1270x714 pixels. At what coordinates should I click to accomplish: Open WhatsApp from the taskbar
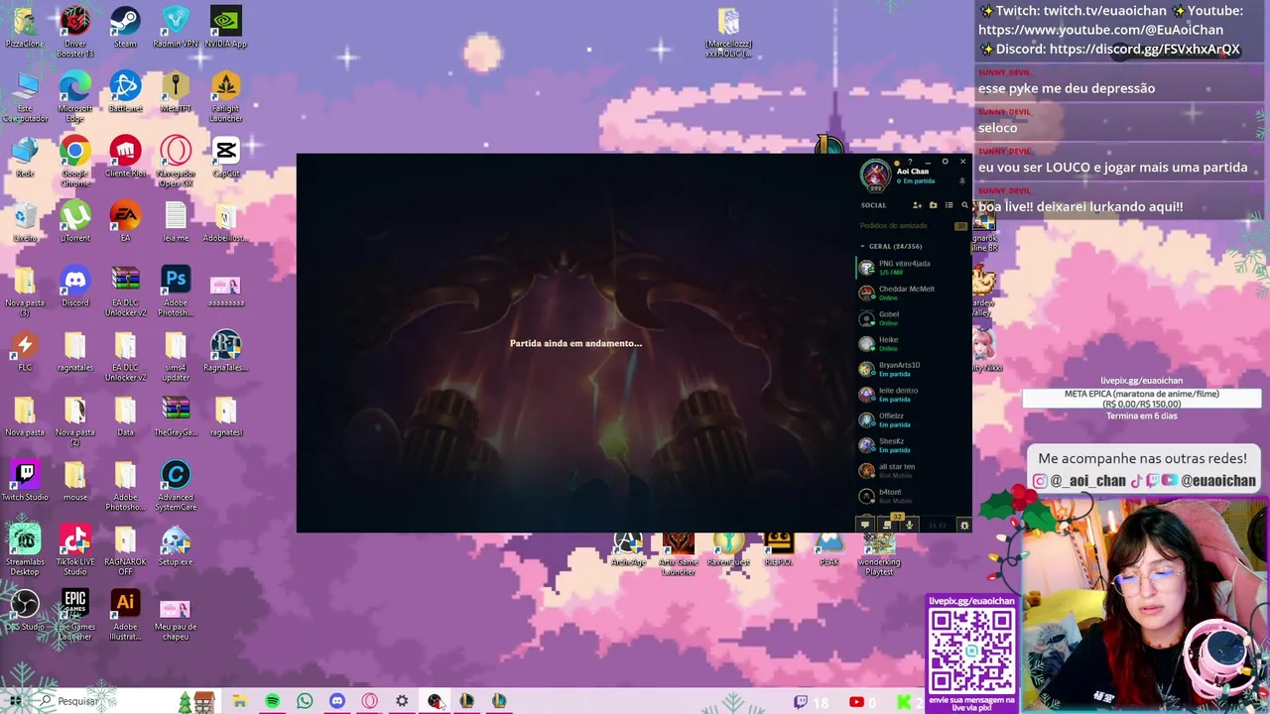click(305, 701)
